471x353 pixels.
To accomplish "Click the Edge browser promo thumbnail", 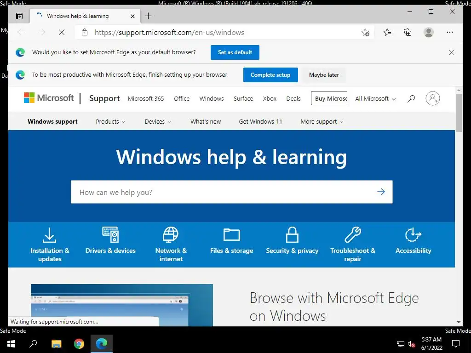I will click(121, 305).
